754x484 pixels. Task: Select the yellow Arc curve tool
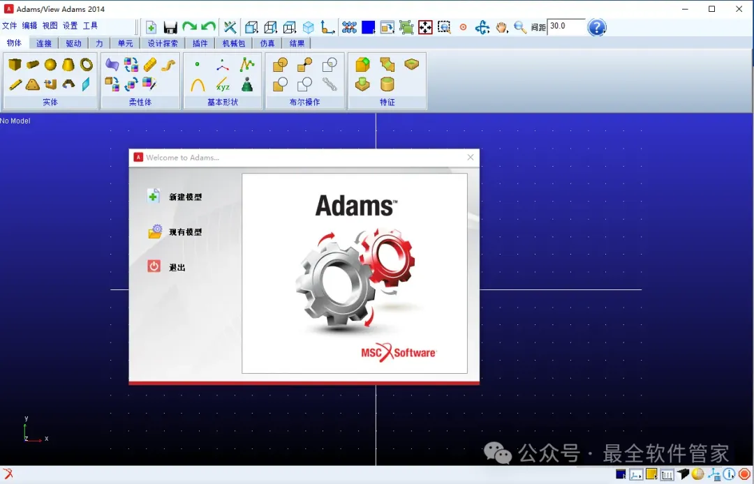tap(198, 85)
